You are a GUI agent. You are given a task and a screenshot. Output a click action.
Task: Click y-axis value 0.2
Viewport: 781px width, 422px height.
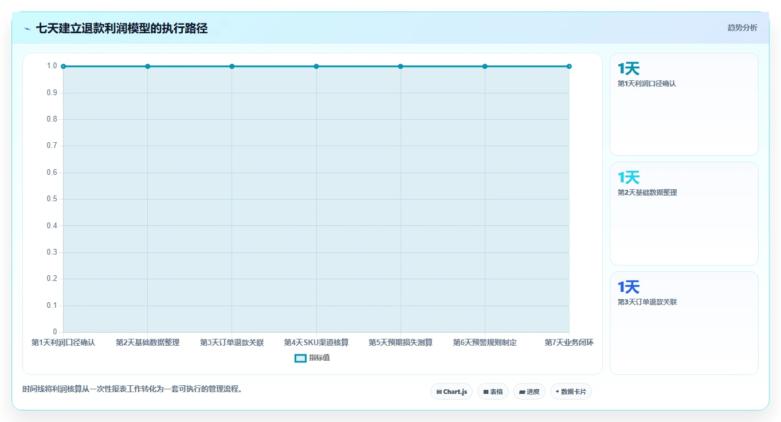[52, 279]
